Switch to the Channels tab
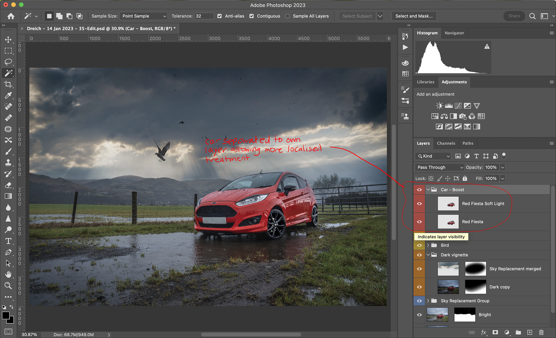Screen dimensions: 556x338 (x=446, y=143)
